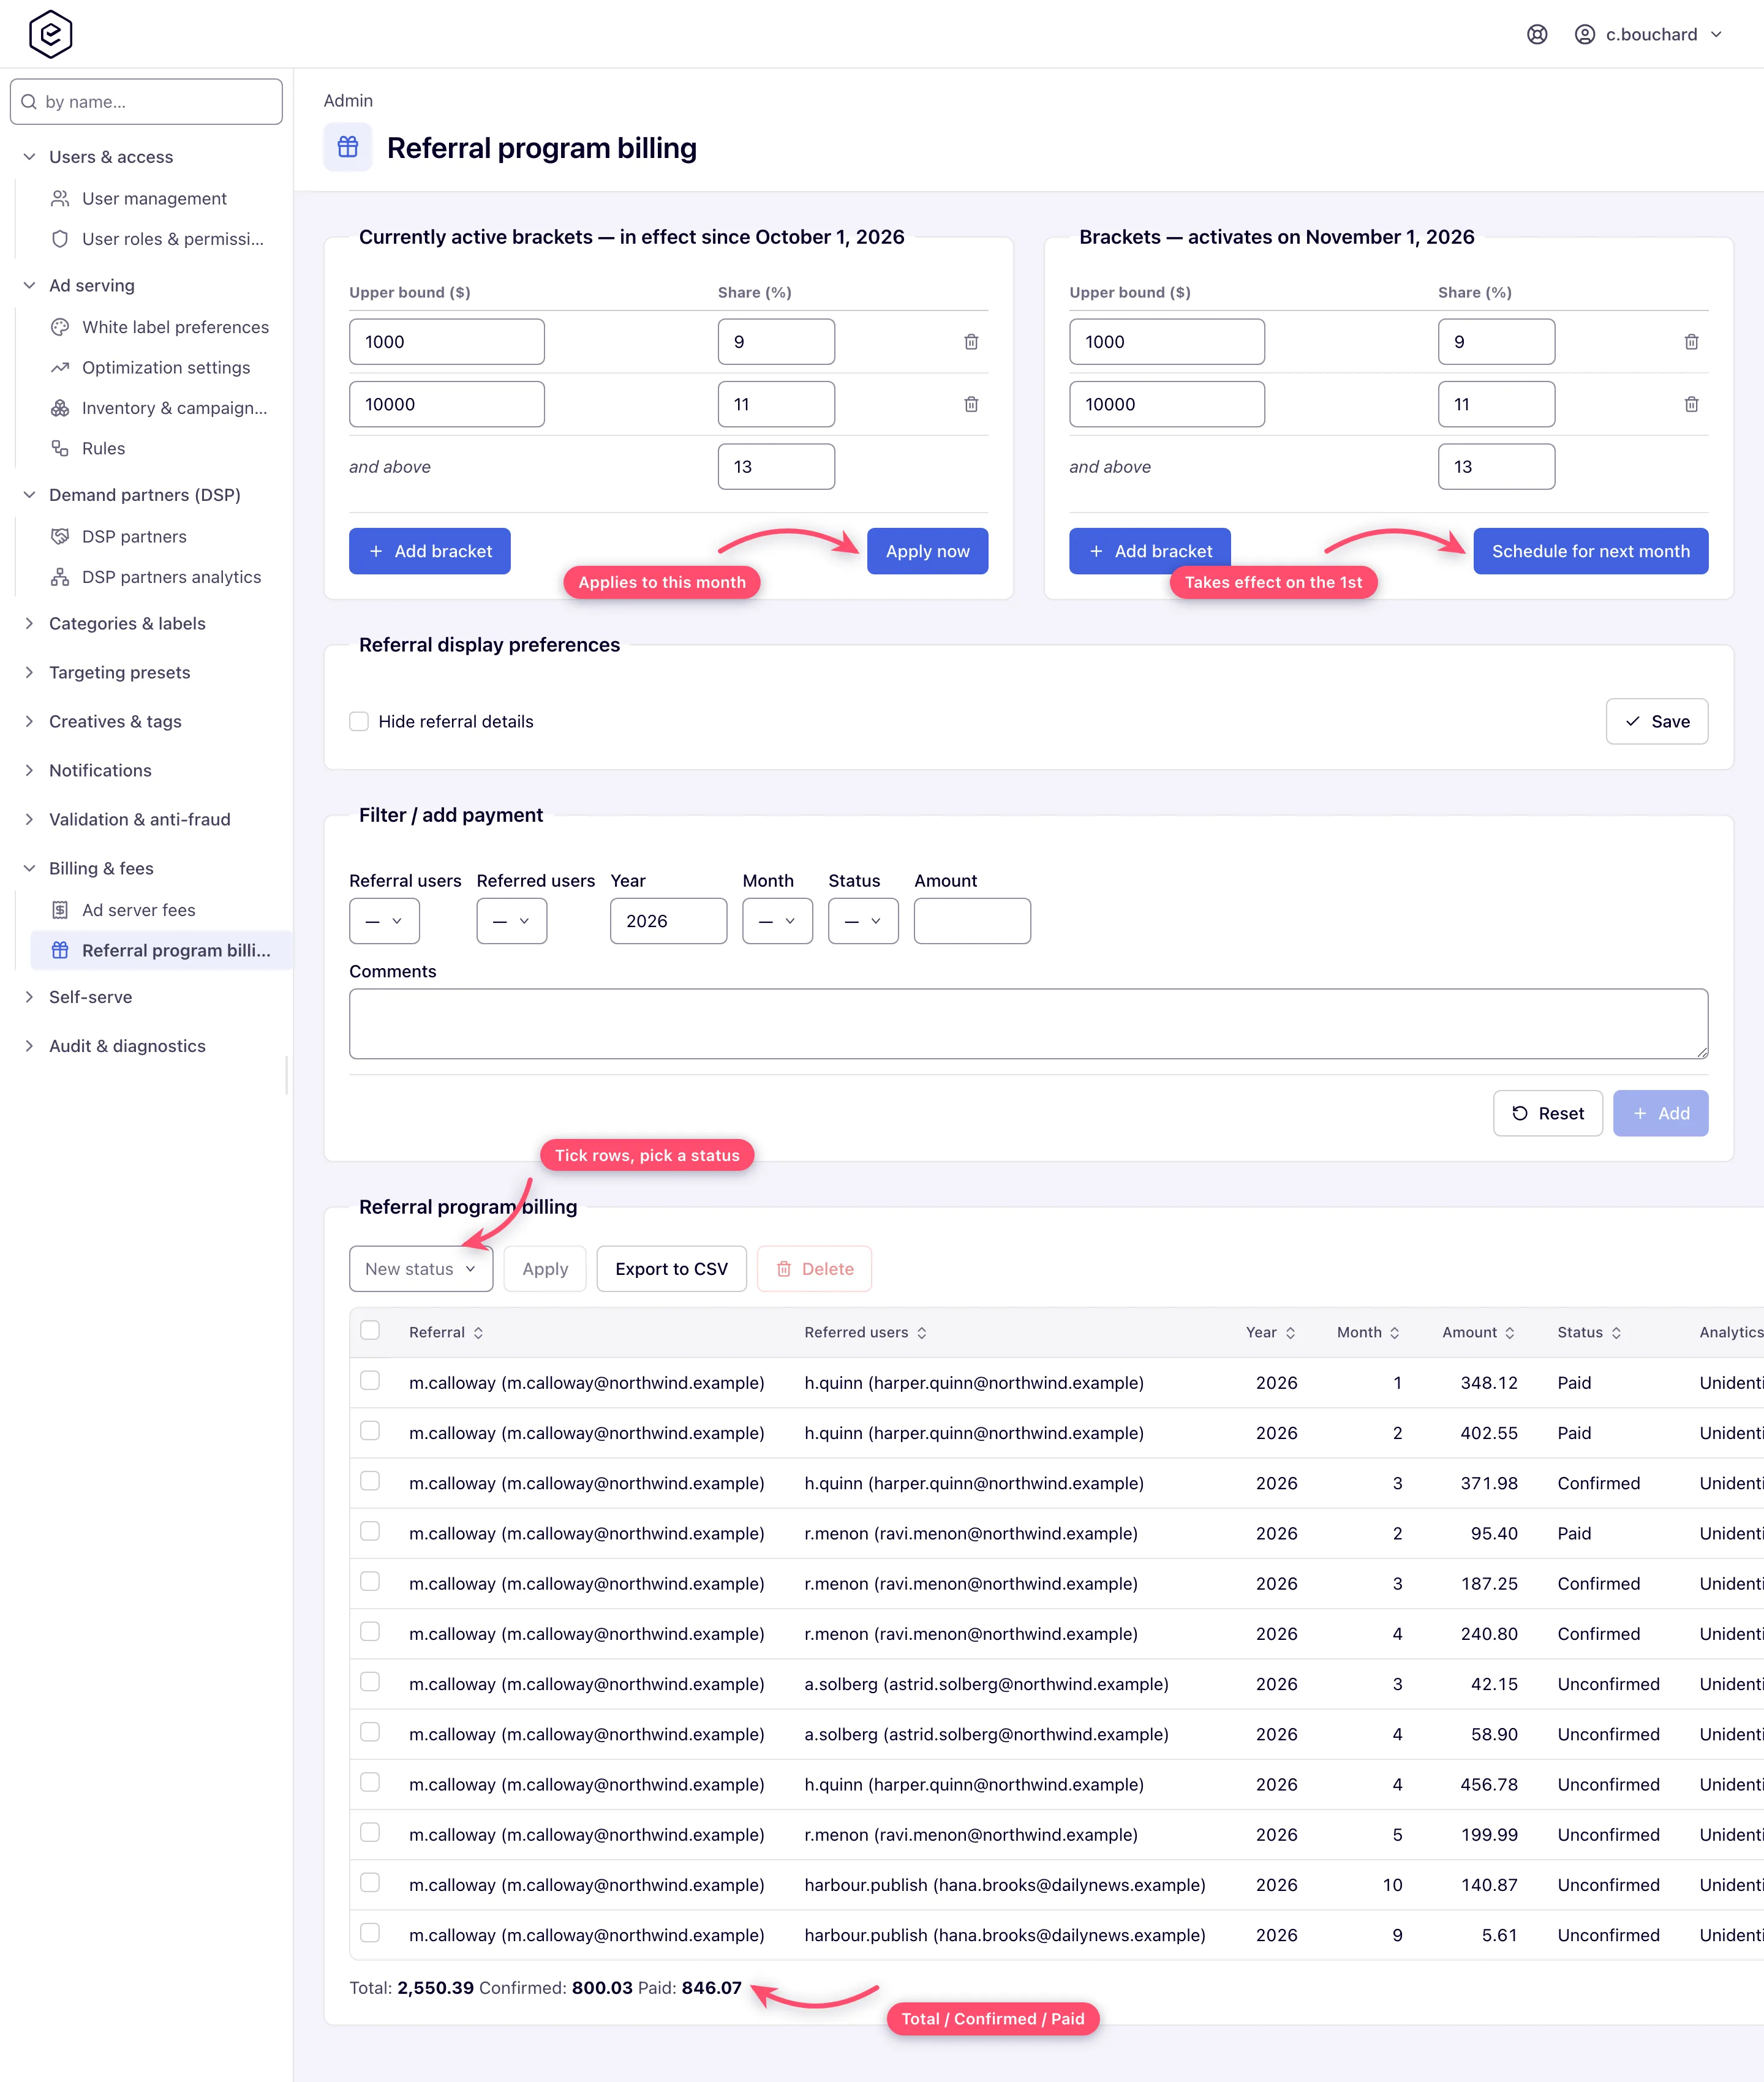The height and width of the screenshot is (2082, 1764).
Task: Click the Year field showing 2026
Action: click(668, 920)
